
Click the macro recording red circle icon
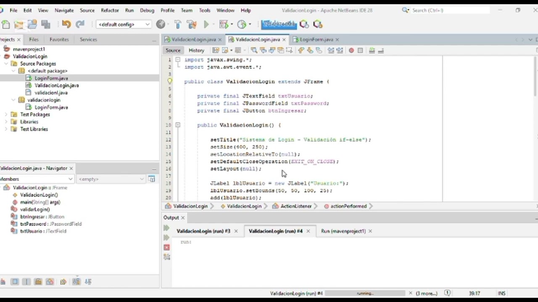(351, 50)
